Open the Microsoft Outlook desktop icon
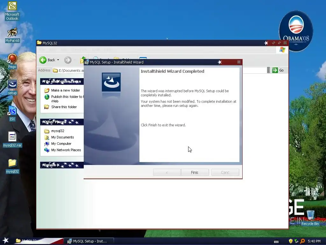326x245 pixels. point(12,11)
